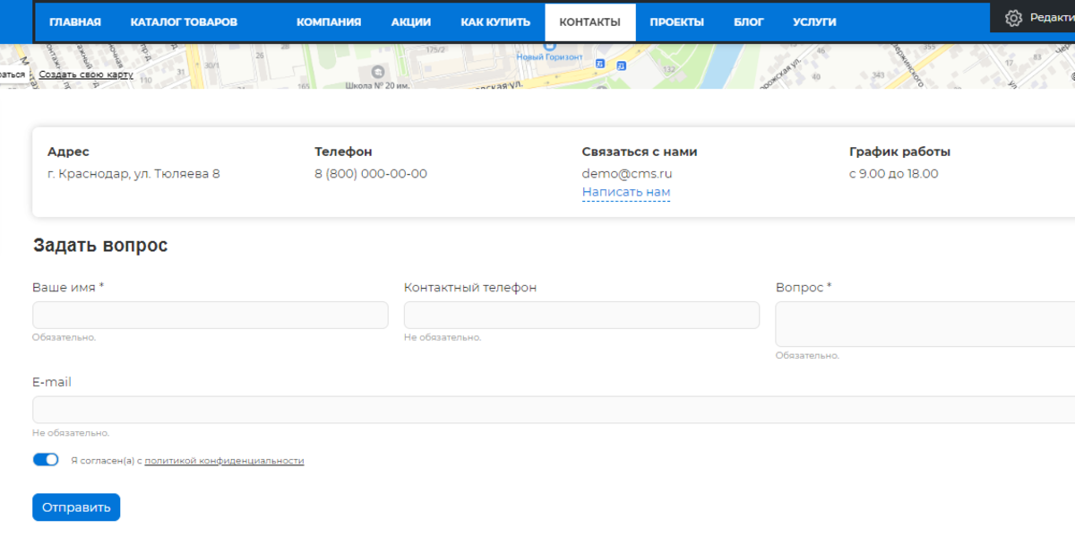Click the working hours с 9.00 до 18.00
1075x546 pixels.
[894, 174]
